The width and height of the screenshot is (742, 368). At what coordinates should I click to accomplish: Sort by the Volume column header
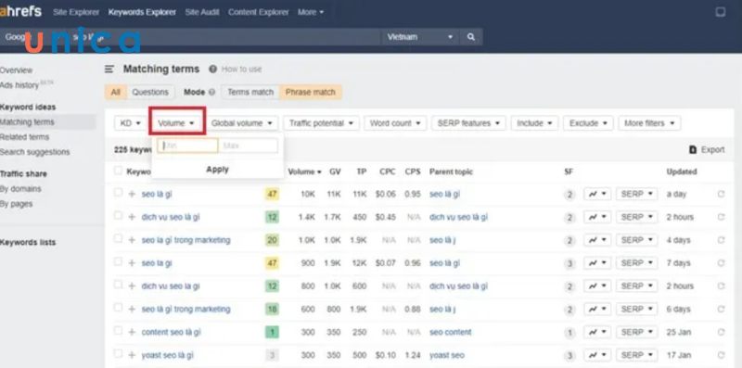point(305,171)
